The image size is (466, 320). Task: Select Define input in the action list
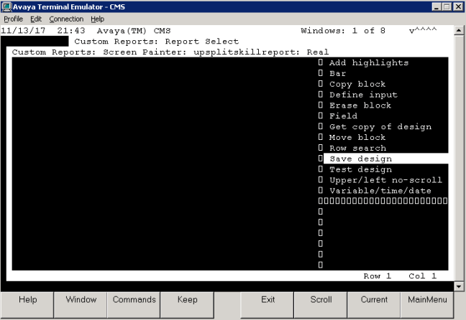(x=363, y=95)
